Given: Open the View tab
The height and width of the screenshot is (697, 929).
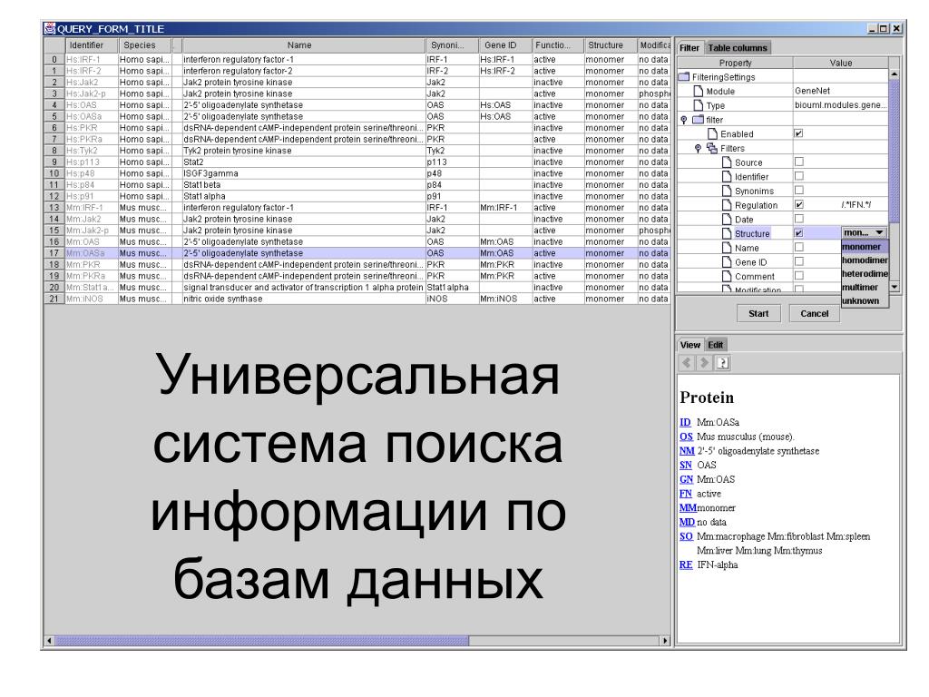Looking at the screenshot, I should point(690,345).
